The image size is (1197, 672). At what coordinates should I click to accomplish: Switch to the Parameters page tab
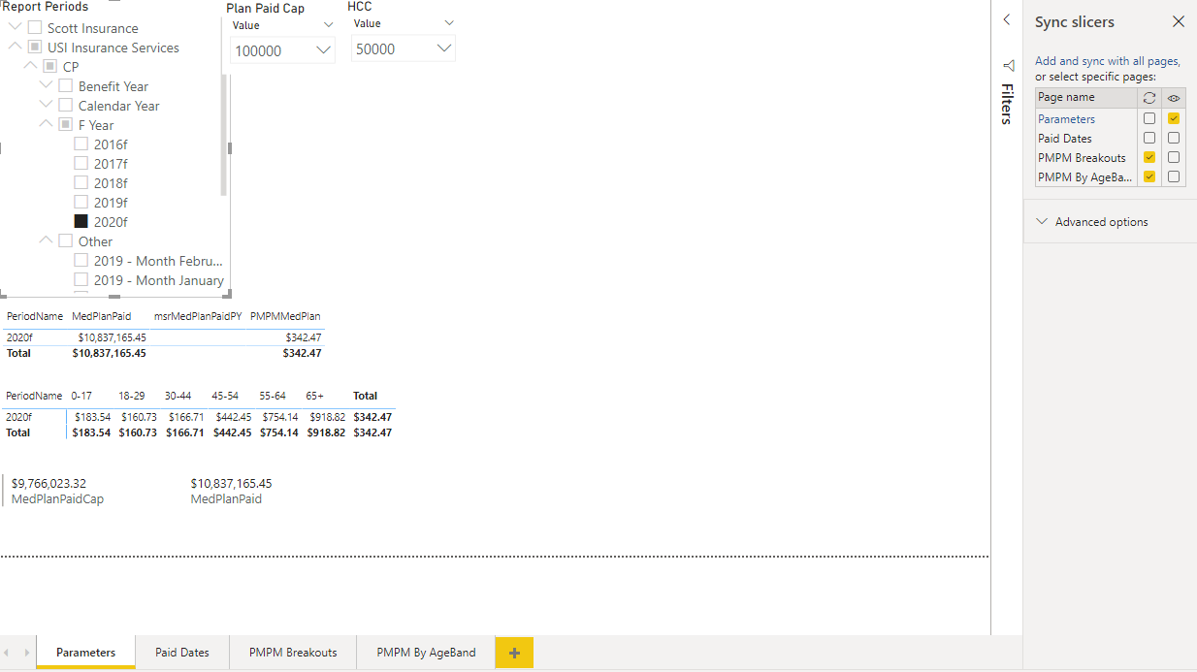point(85,653)
